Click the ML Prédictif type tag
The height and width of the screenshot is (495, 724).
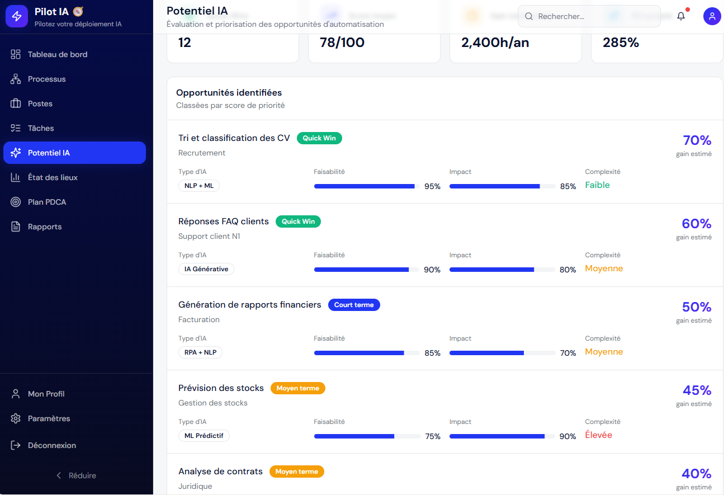(204, 436)
